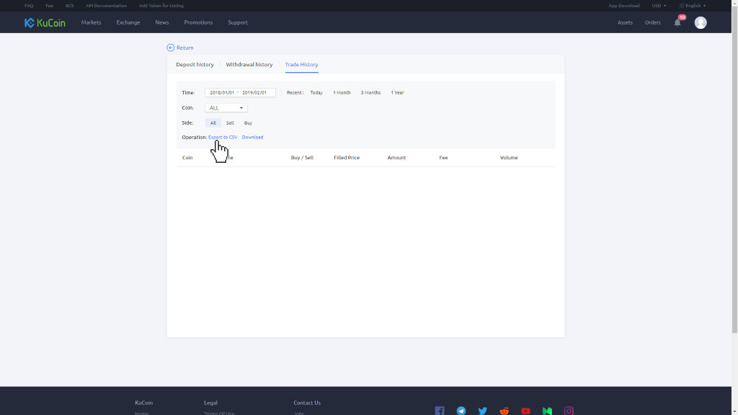
Task: Click the Export to CSV link
Action: pos(223,137)
